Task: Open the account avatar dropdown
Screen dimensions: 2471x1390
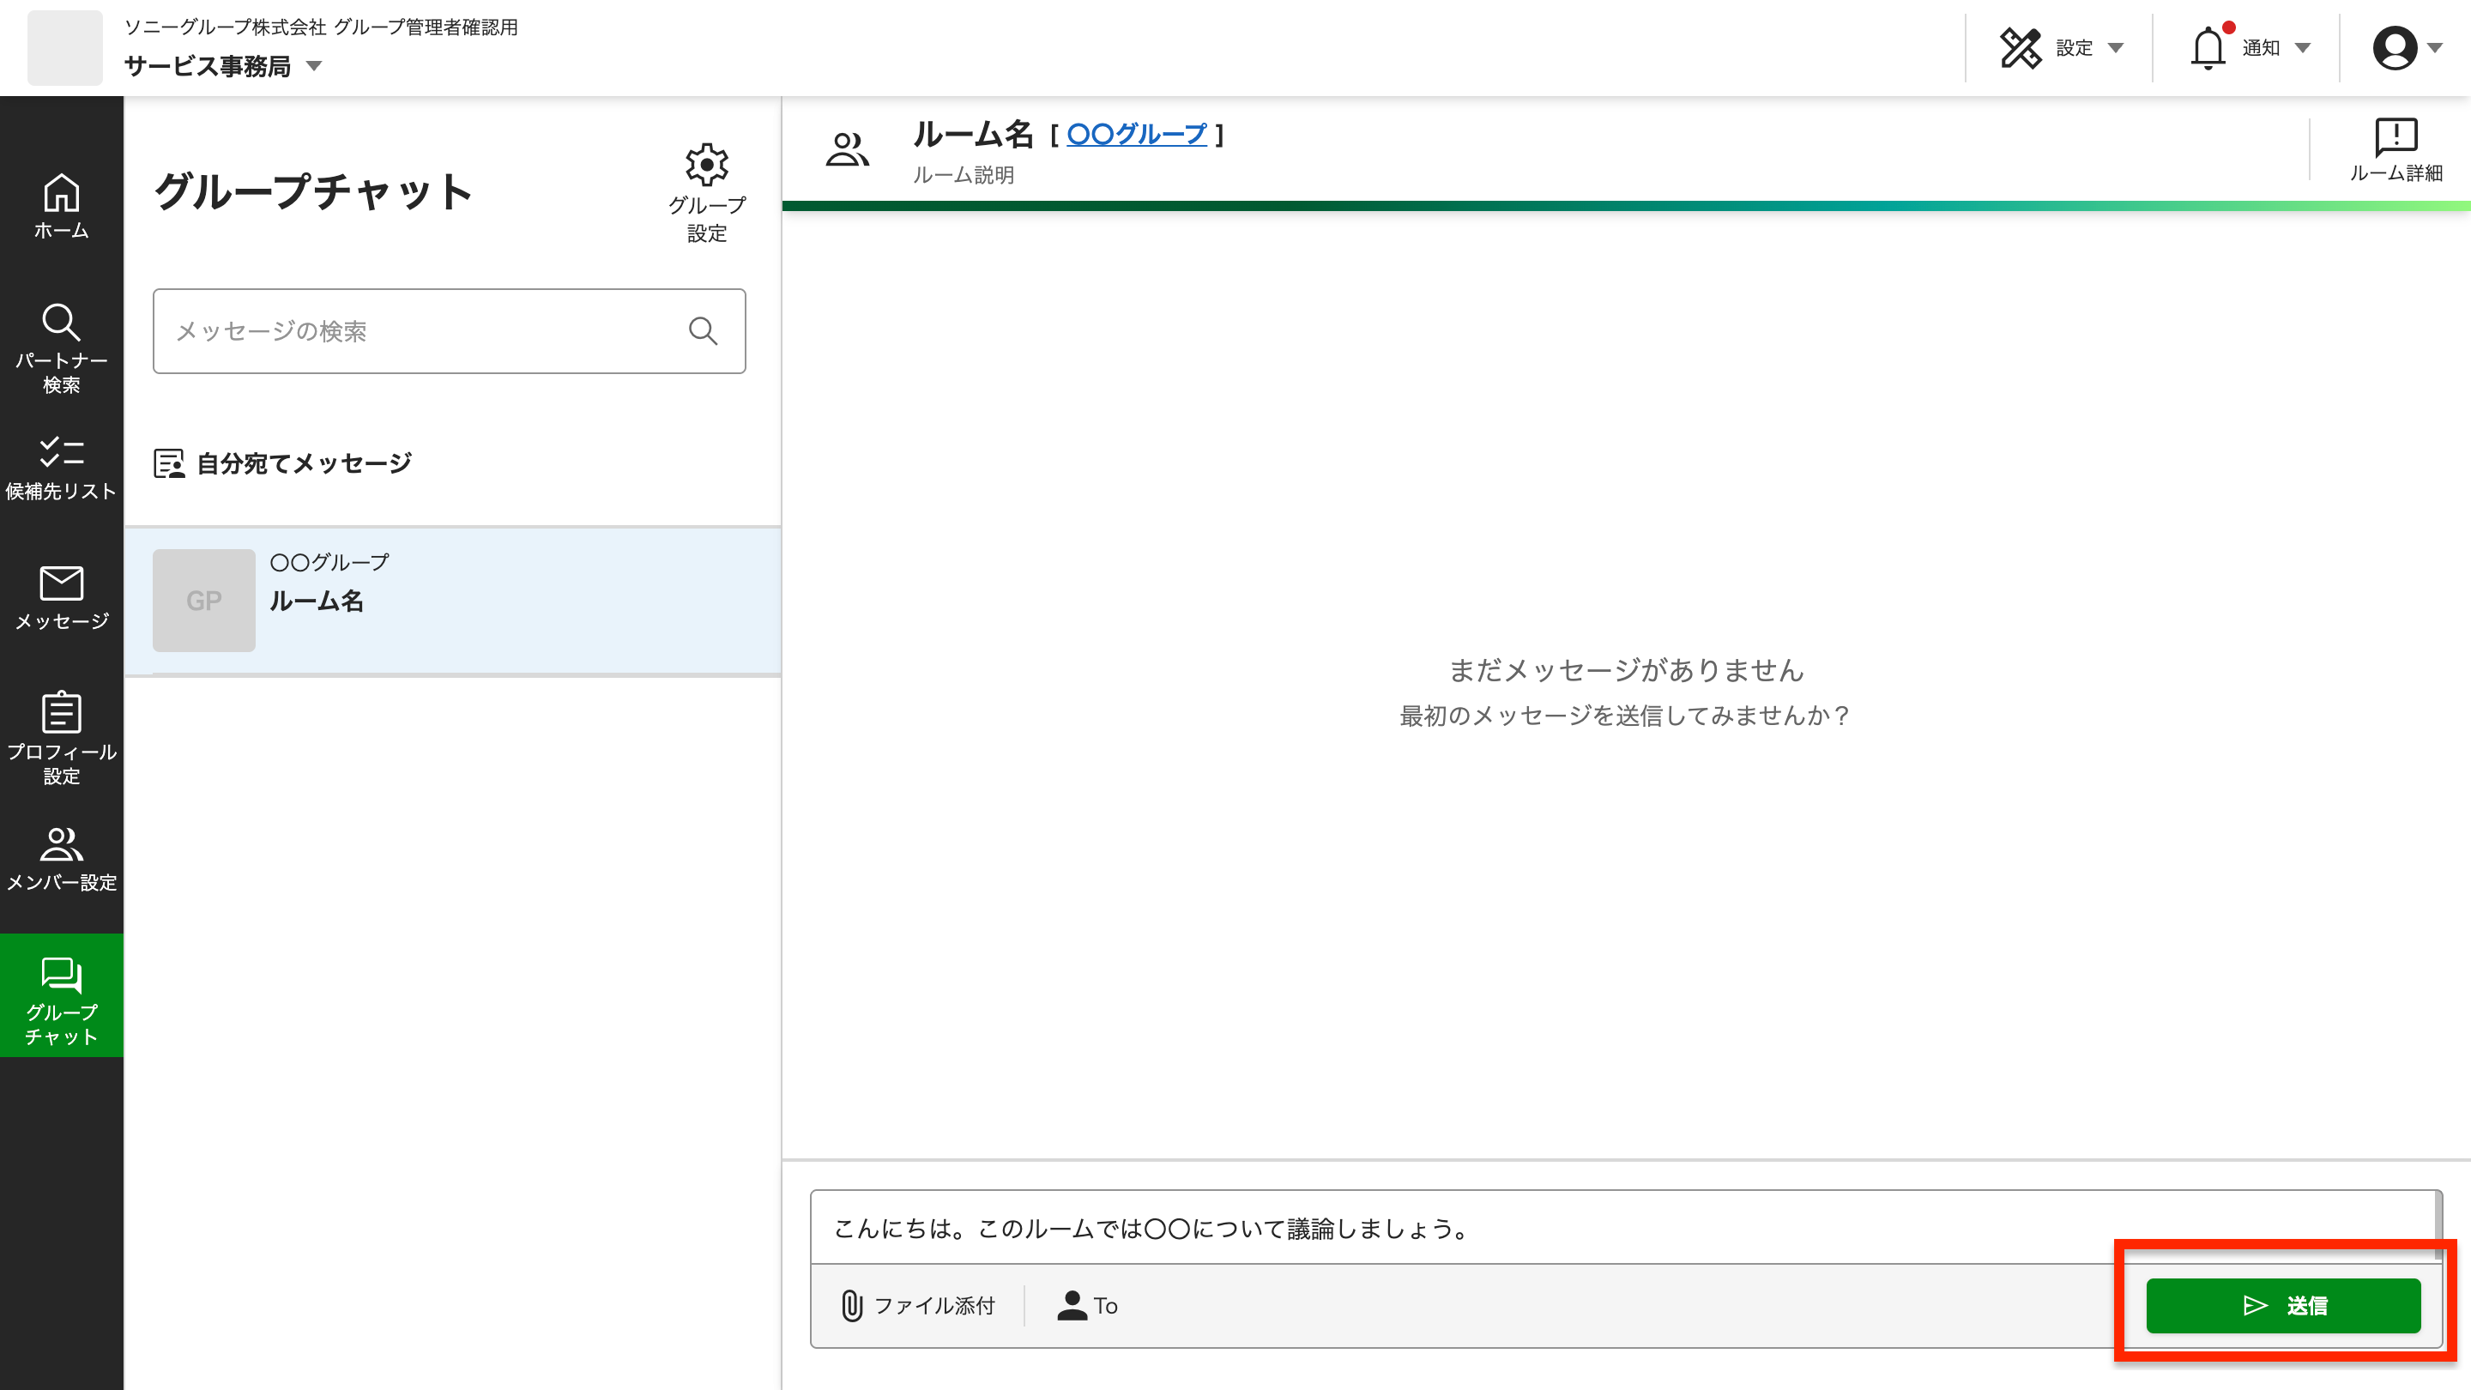Action: (x=2398, y=46)
